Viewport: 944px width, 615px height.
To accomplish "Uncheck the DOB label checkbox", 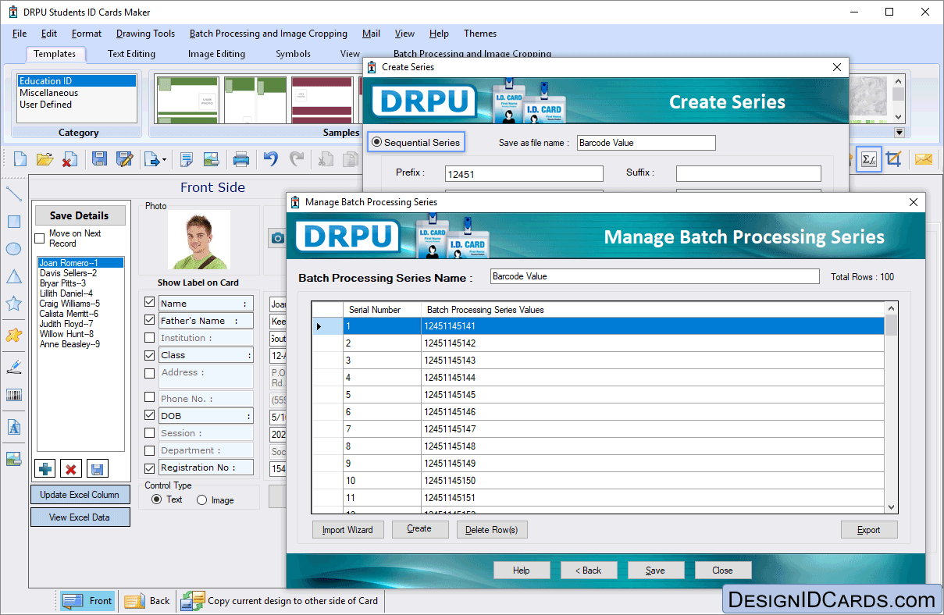I will tap(150, 415).
